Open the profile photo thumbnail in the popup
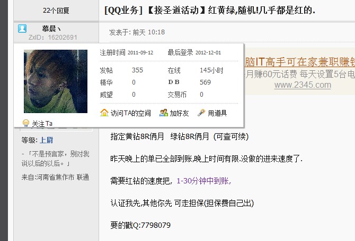Image resolution: width=355 pixels, height=241 pixels. pos(56,81)
